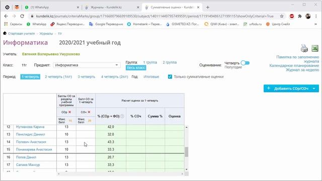Open the Центр Снейл bookmark
The height and width of the screenshot is (181, 322).
(x=278, y=24)
